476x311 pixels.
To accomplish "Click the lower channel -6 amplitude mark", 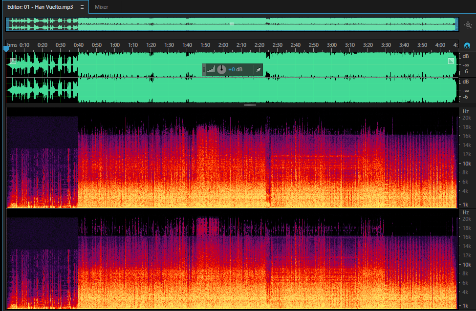I will pos(466,97).
